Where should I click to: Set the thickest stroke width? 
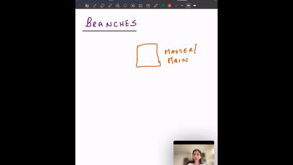pos(195,5)
